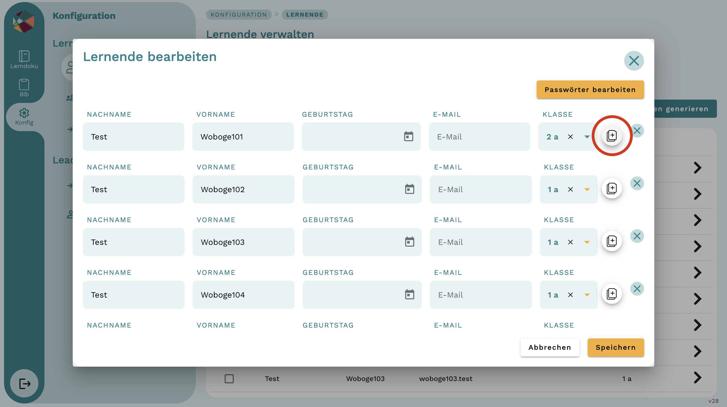The image size is (727, 407).
Task: Select the LERNENDE breadcrumb item
Action: [x=305, y=14]
